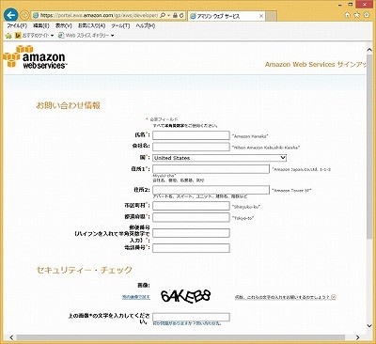Click the help link below captcha input

187,323
